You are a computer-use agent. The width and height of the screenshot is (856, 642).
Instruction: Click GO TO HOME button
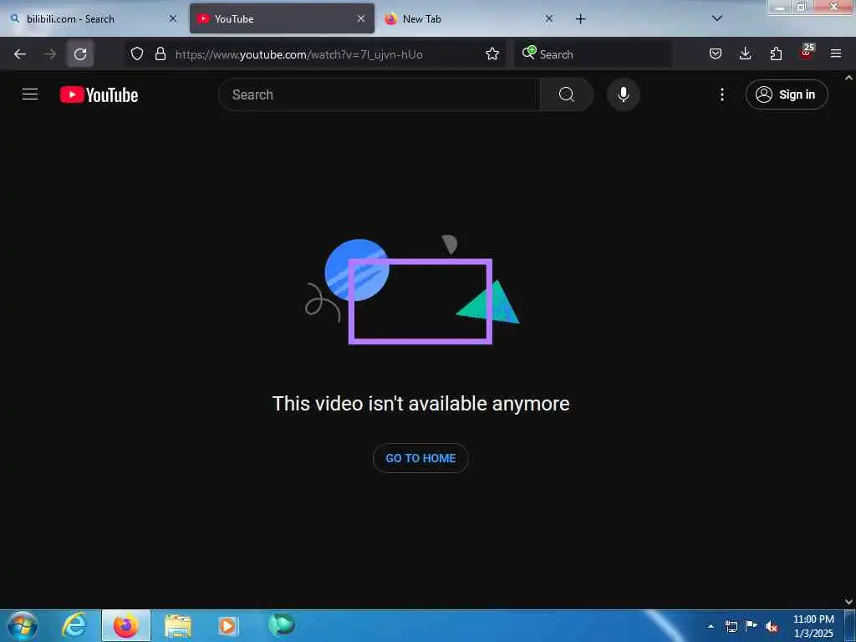click(420, 458)
